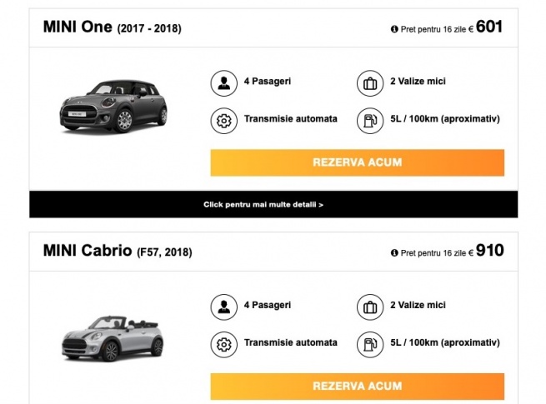Click passenger icon on MINI One card

(223, 83)
